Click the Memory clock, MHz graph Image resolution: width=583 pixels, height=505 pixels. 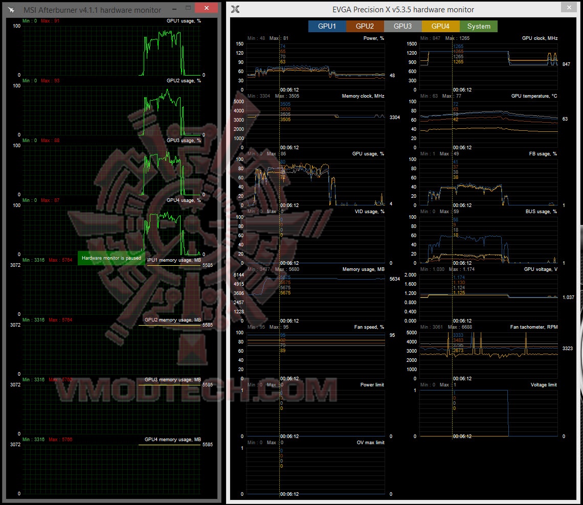tap(316, 125)
